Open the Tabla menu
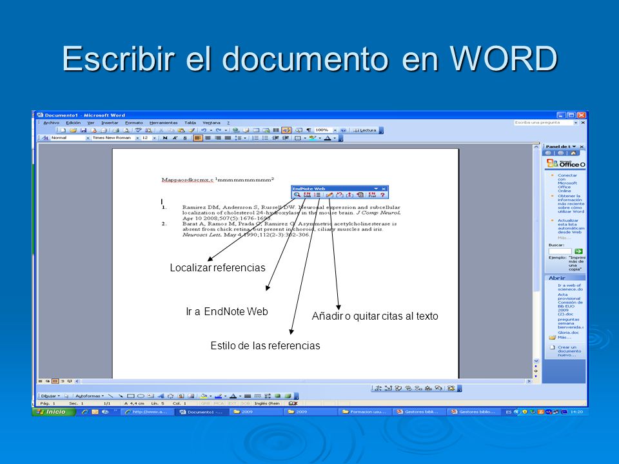The height and width of the screenshot is (464, 619). [190, 122]
